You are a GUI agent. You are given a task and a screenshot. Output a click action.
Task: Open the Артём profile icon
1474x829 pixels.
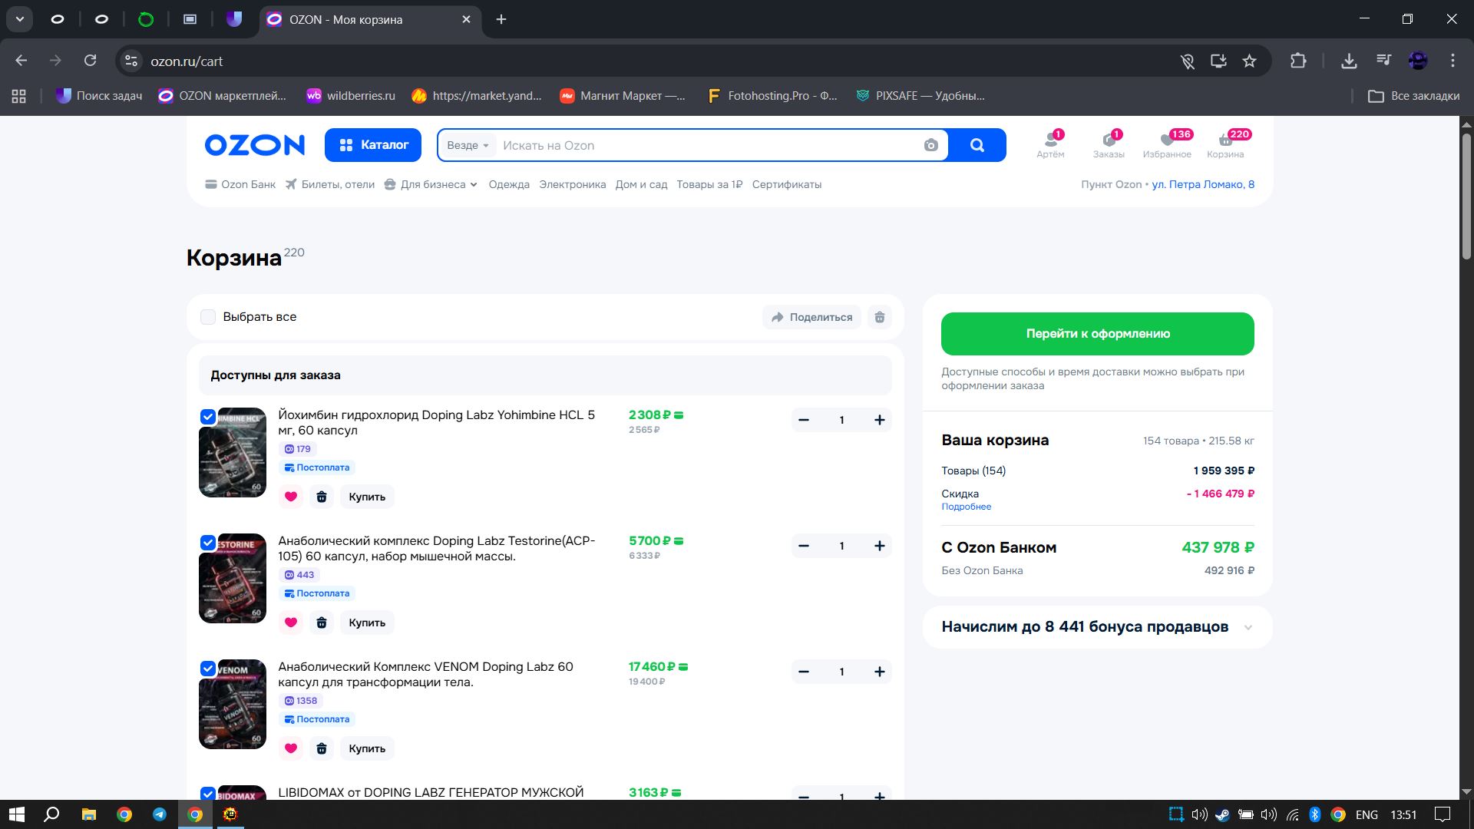[1050, 140]
